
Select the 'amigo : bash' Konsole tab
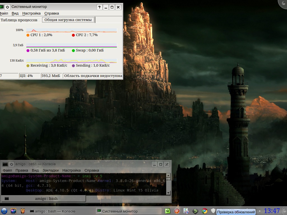click(43, 198)
